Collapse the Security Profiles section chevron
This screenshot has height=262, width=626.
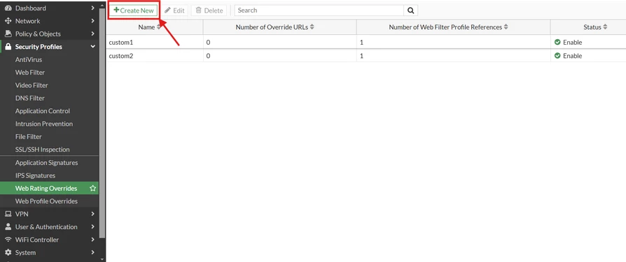pyautogui.click(x=92, y=47)
